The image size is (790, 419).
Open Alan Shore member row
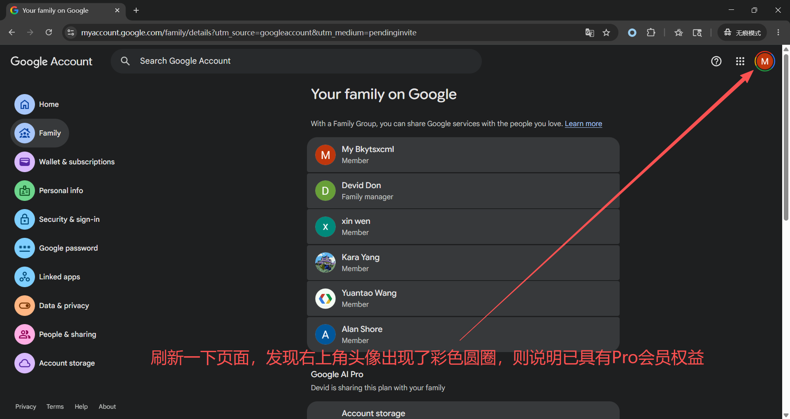pos(463,334)
